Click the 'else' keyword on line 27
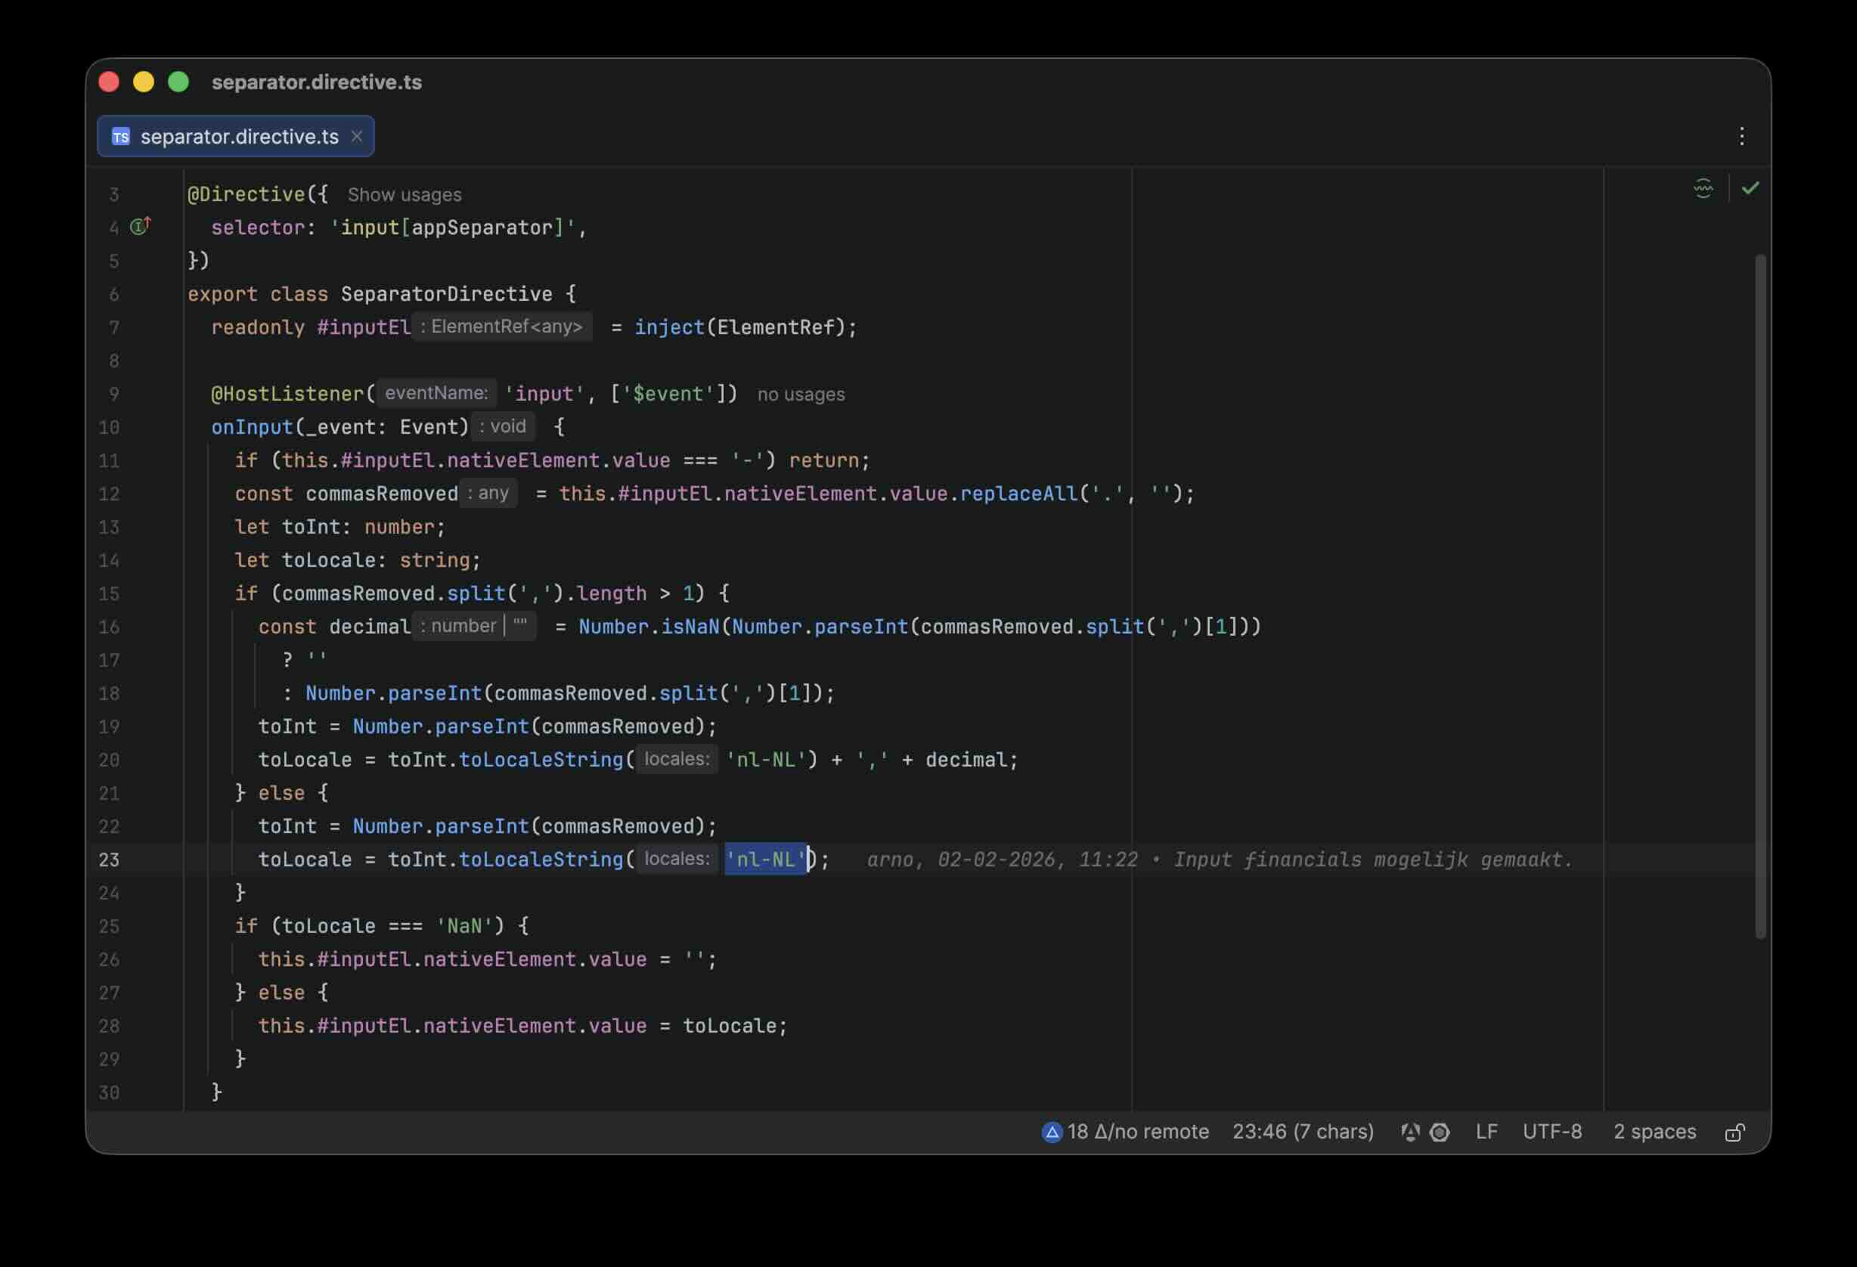The height and width of the screenshot is (1267, 1857). pos(281,993)
